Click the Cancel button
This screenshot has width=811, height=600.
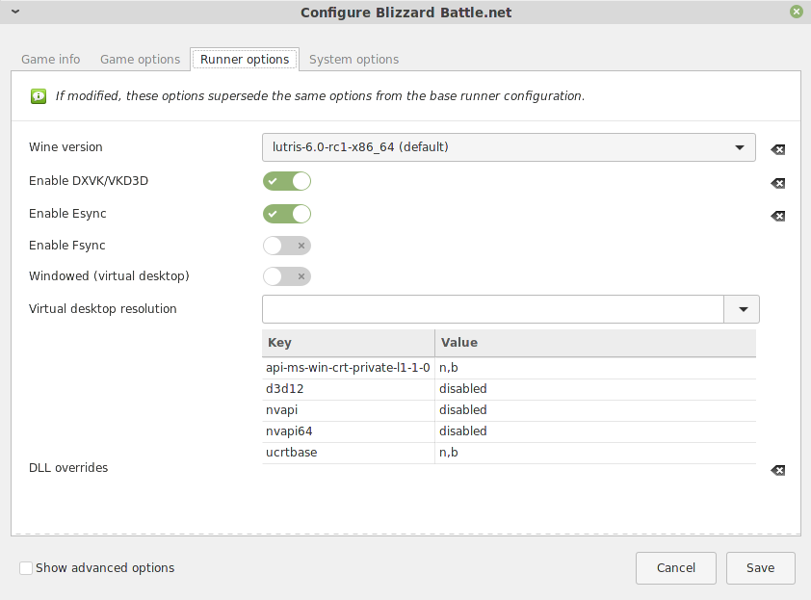pyautogui.click(x=676, y=568)
